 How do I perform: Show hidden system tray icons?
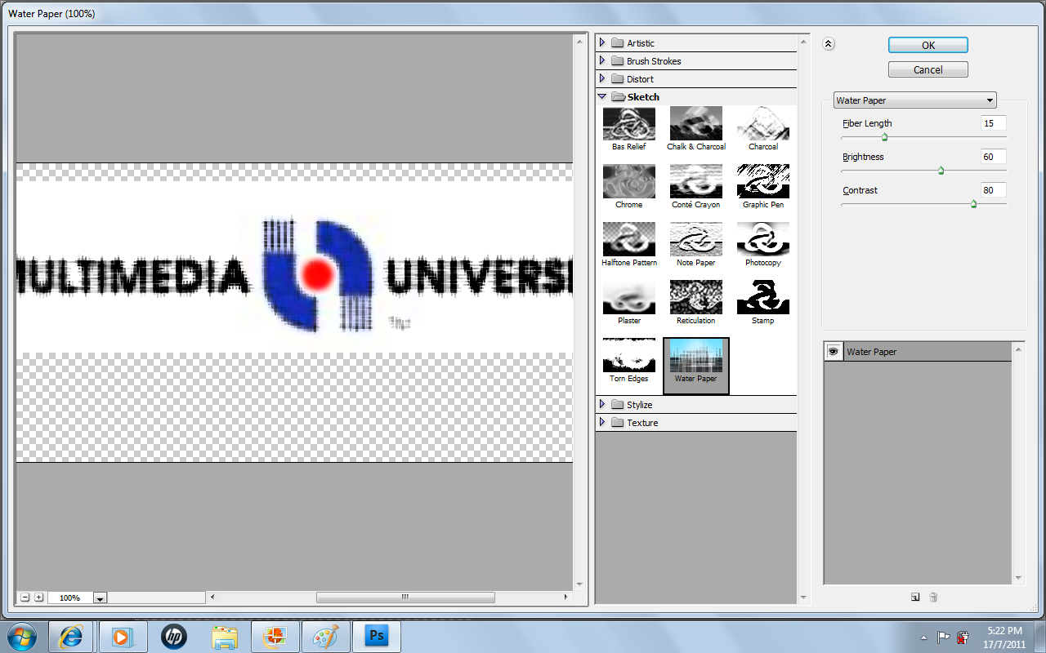[923, 637]
